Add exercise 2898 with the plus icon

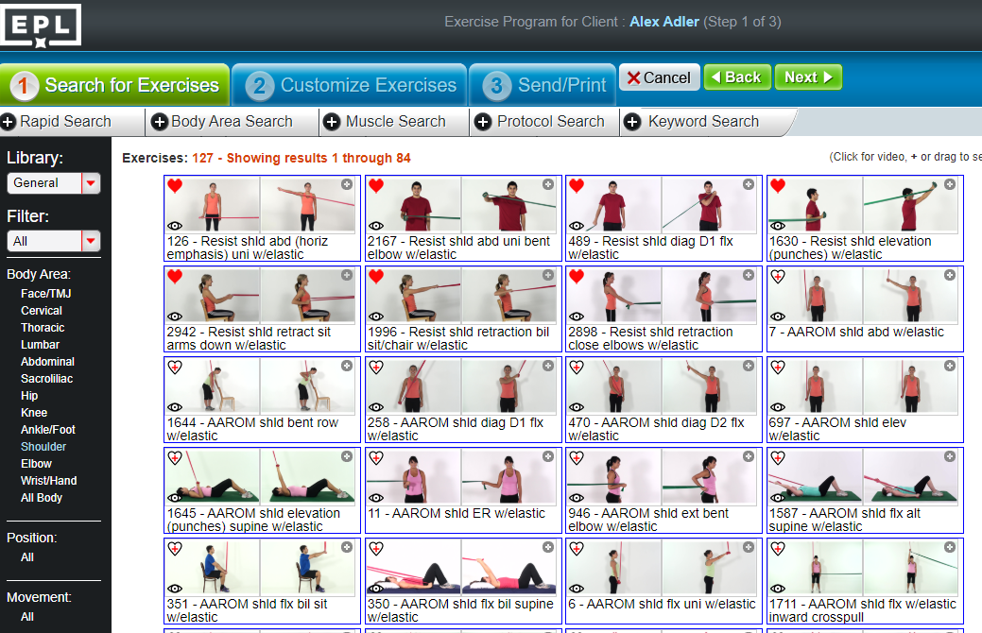coord(749,275)
